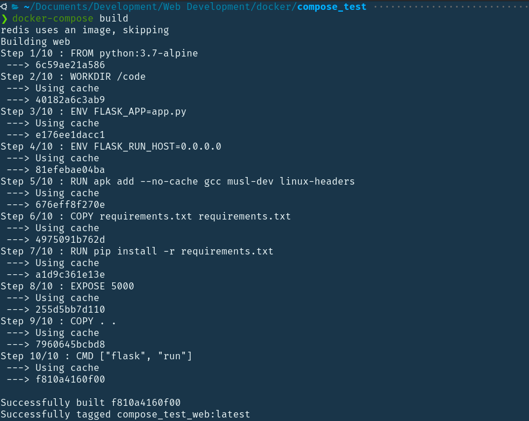Click the image hash 6c59ae21a586
The image size is (529, 421).
[70, 65]
